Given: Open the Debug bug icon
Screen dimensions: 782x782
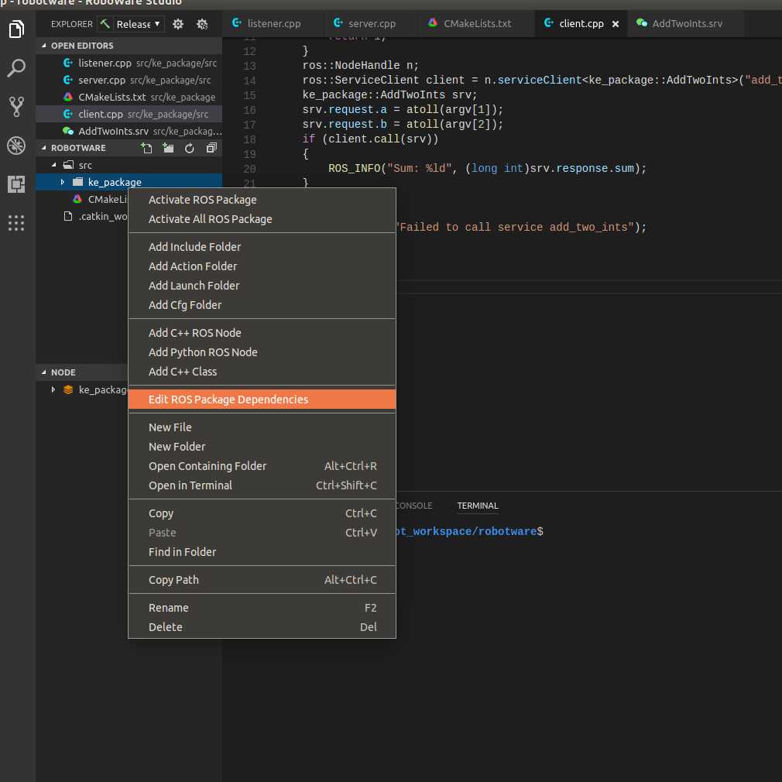Looking at the screenshot, I should [x=16, y=145].
